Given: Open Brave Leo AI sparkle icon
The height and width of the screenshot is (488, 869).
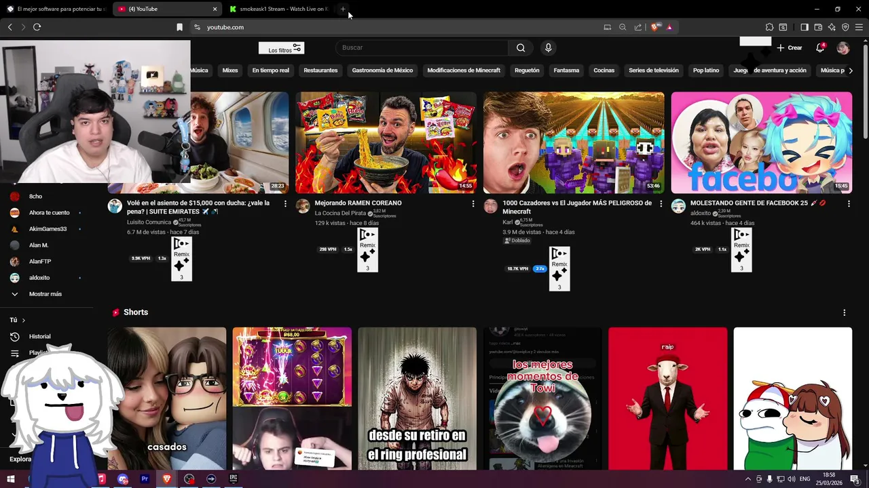Looking at the screenshot, I should coord(832,27).
